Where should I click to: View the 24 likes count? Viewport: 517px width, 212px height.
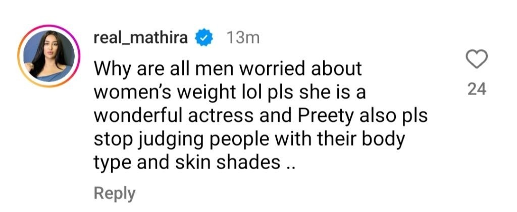pos(476,90)
